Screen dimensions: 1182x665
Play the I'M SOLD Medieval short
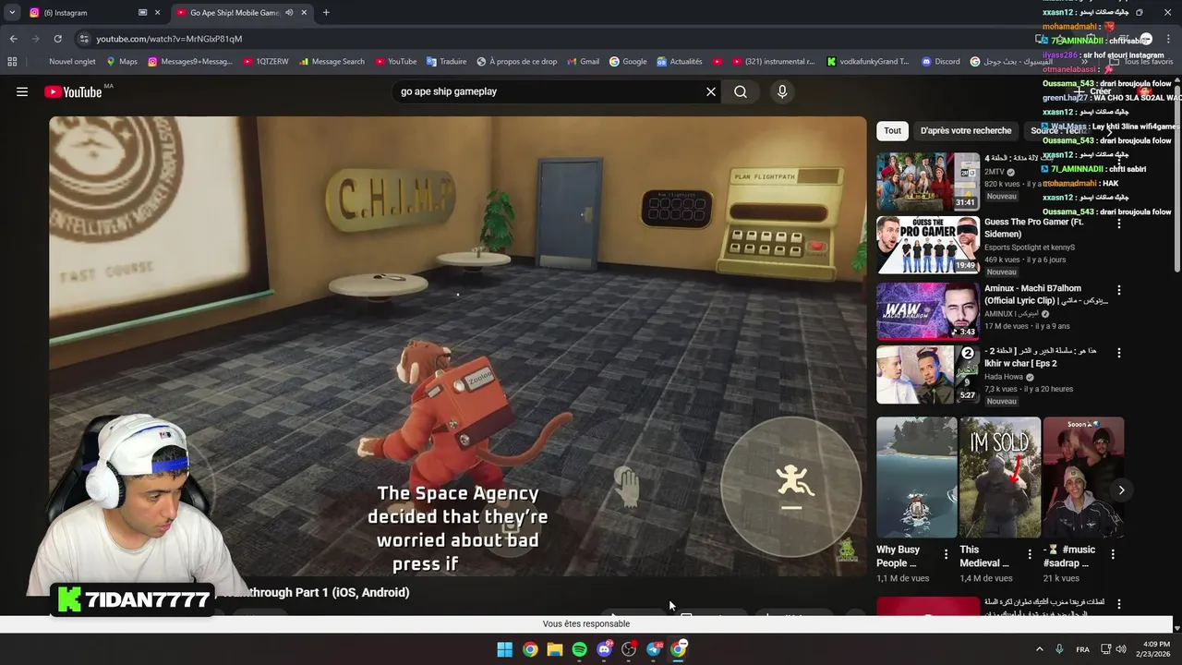[x=1000, y=478]
